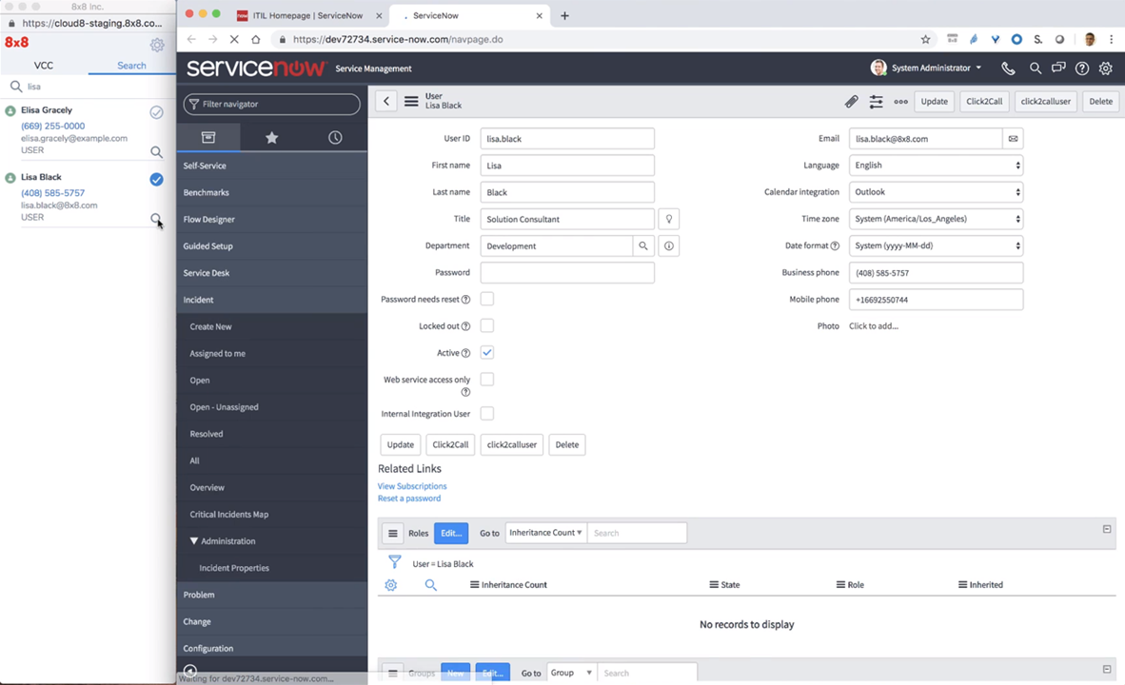This screenshot has width=1125, height=685.
Task: Open the Group Go to dropdown
Action: (x=572, y=673)
